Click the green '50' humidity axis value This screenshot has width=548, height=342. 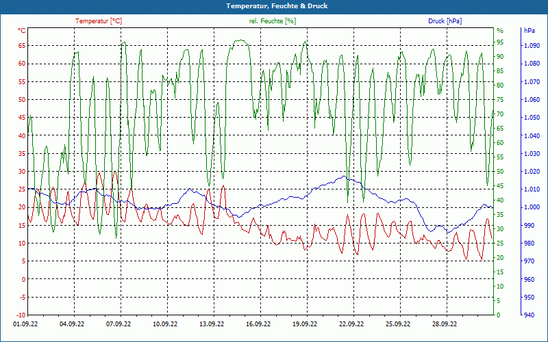coord(501,172)
